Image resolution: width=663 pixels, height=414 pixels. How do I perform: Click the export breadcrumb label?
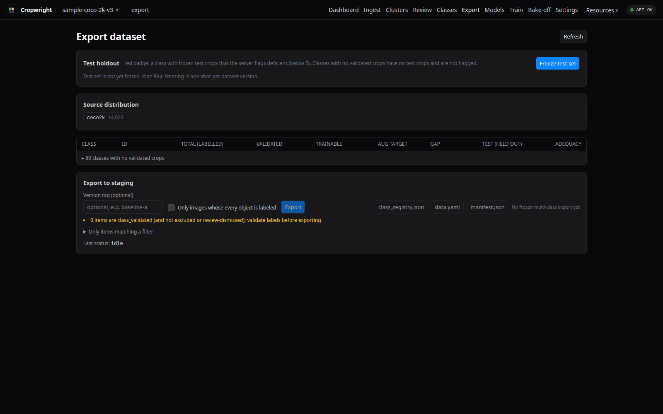(140, 10)
